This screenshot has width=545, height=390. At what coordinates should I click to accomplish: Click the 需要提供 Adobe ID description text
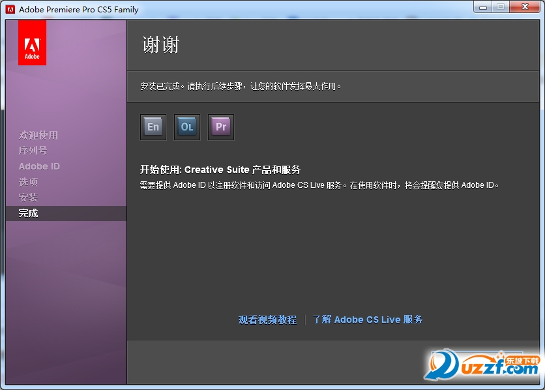319,185
